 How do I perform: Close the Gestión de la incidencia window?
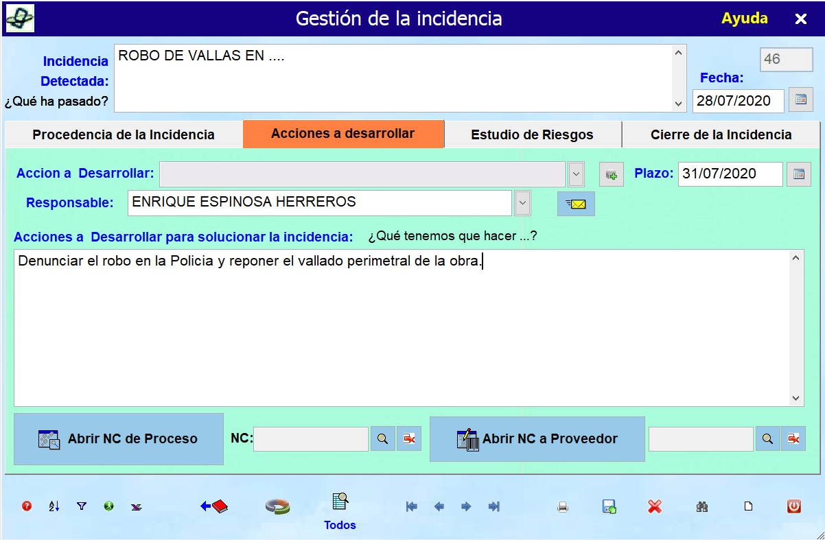pos(801,19)
